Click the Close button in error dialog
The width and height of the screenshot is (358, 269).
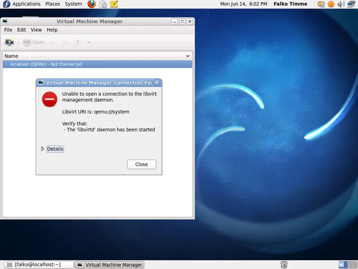pos(141,164)
